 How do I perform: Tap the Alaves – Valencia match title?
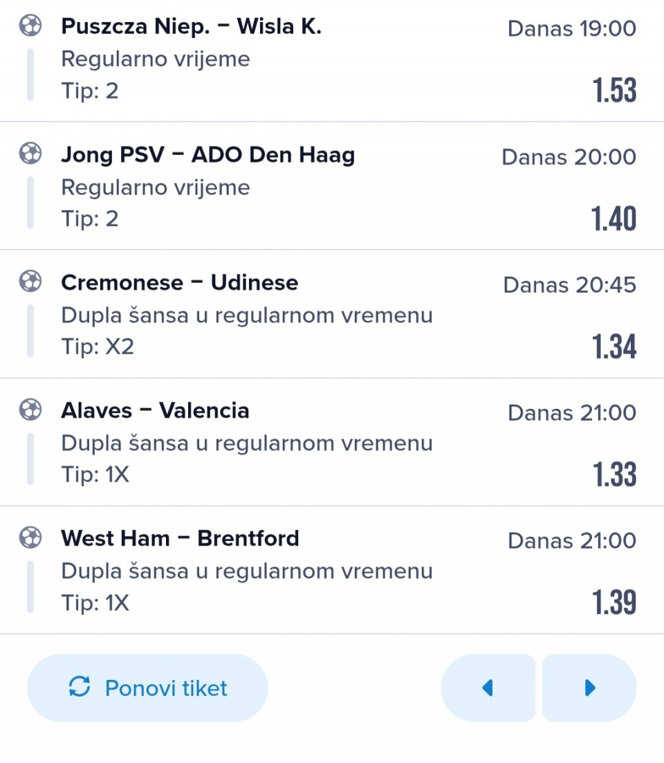155,410
